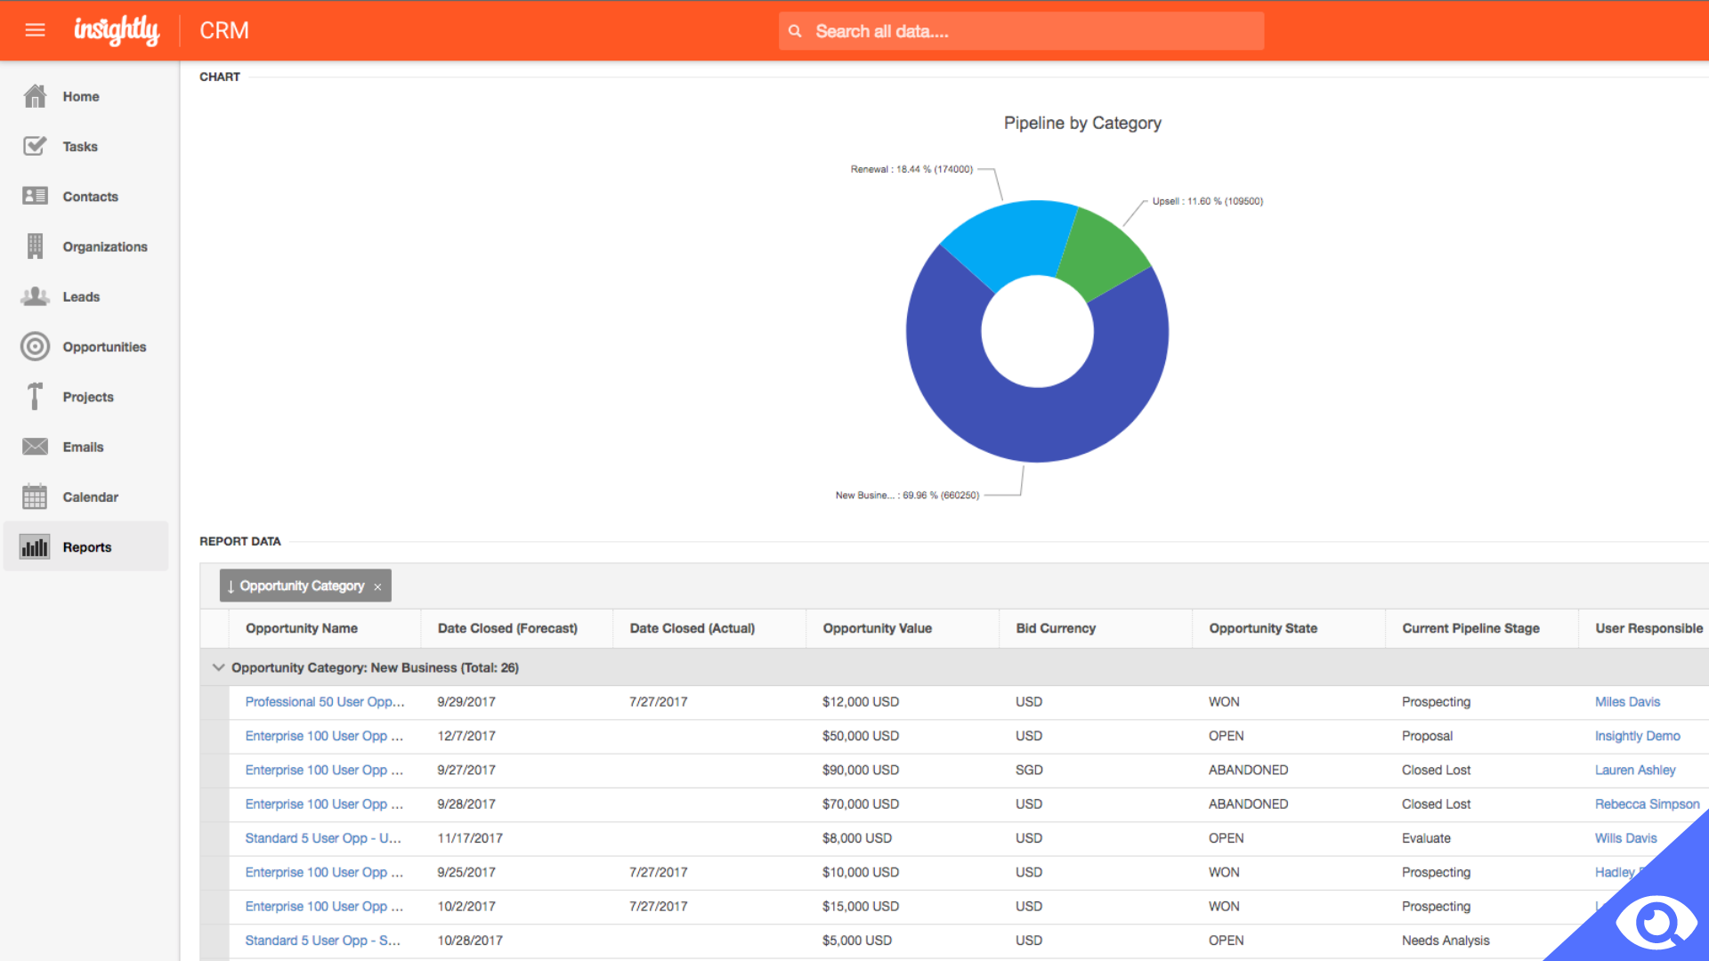Screen dimensions: 1709x961
Task: Click the hamburger menu icon top-left
Action: click(x=34, y=30)
